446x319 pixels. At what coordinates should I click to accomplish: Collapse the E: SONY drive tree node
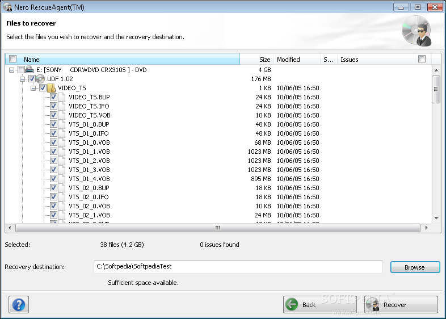[11, 70]
